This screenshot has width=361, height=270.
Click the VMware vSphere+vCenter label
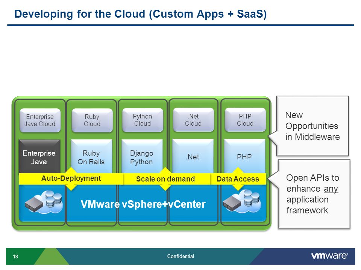[x=143, y=204]
